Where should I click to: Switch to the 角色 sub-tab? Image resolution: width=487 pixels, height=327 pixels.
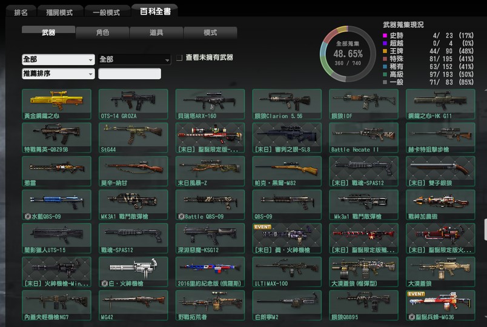click(x=102, y=32)
